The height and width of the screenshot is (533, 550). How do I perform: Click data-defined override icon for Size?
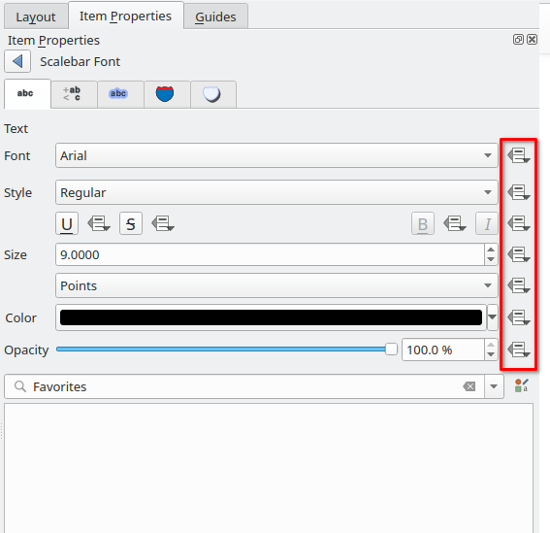518,254
